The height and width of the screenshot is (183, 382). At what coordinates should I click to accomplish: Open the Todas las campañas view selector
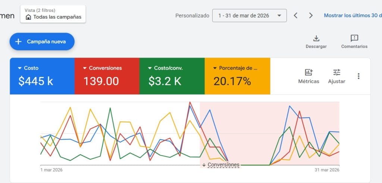click(53, 14)
